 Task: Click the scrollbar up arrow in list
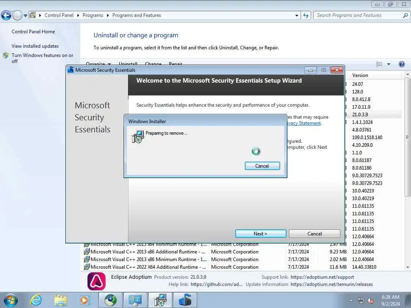(x=408, y=75)
